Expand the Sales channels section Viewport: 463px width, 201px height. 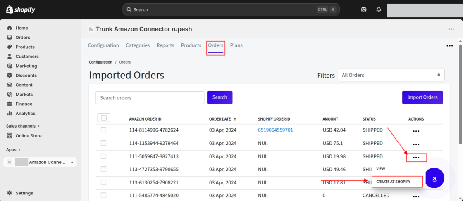(23, 126)
